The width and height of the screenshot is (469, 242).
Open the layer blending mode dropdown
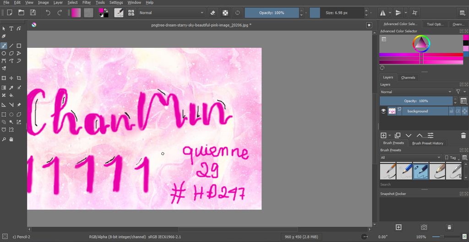point(416,92)
